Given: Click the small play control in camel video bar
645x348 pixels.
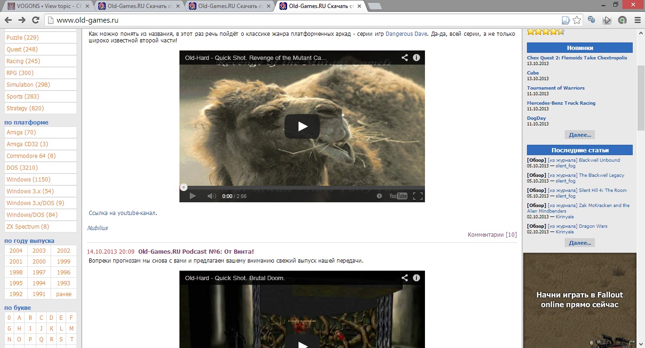Looking at the screenshot, I should [x=193, y=196].
